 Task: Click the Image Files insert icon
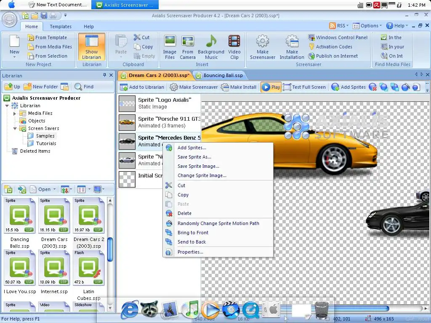[x=170, y=47]
